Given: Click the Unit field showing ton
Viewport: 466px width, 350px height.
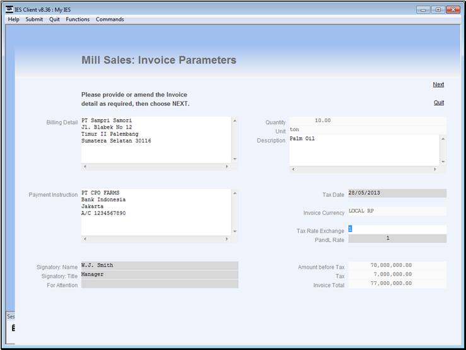Looking at the screenshot, I should pyautogui.click(x=368, y=130).
